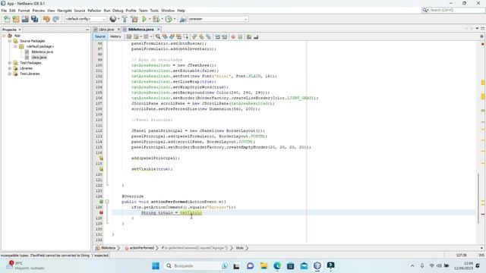Close the Libro.java tab
The height and width of the screenshot is (273, 486).
pos(118,30)
